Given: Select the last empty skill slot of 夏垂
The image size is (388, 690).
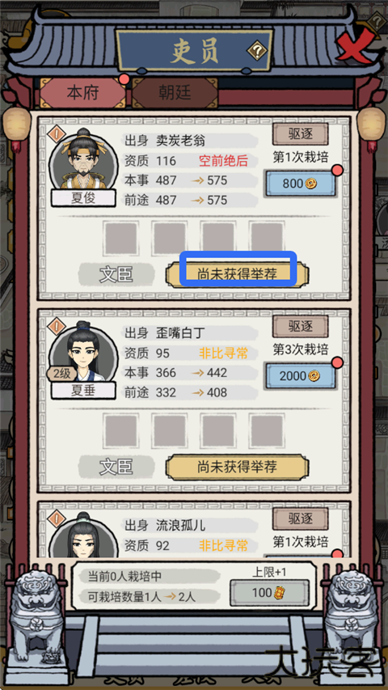Looking at the screenshot, I should [267, 430].
